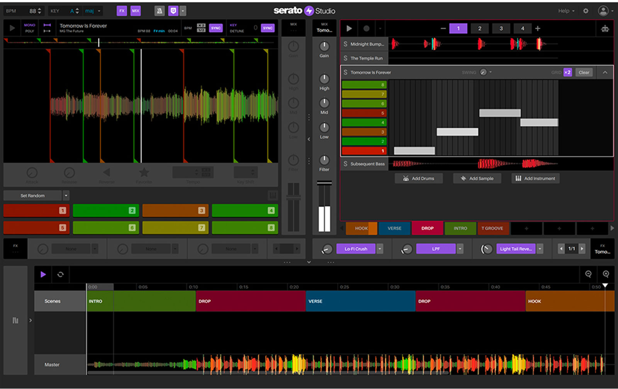Open settings gear icon
This screenshot has height=389, width=618.
(586, 11)
